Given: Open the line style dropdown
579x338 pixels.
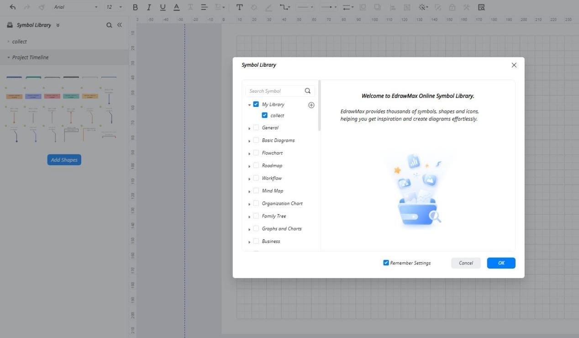Looking at the screenshot, I should 305,7.
